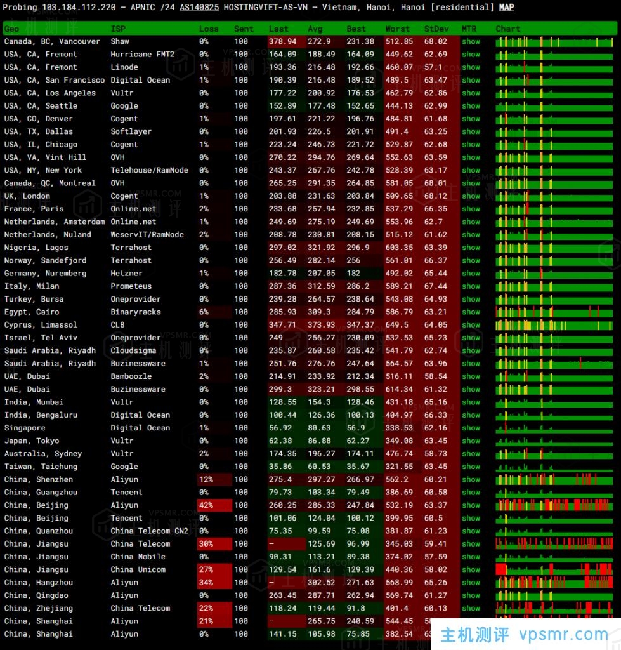Click the 42% loss cell for Beijing Aliyun
The image size is (621, 650).
[x=214, y=505]
